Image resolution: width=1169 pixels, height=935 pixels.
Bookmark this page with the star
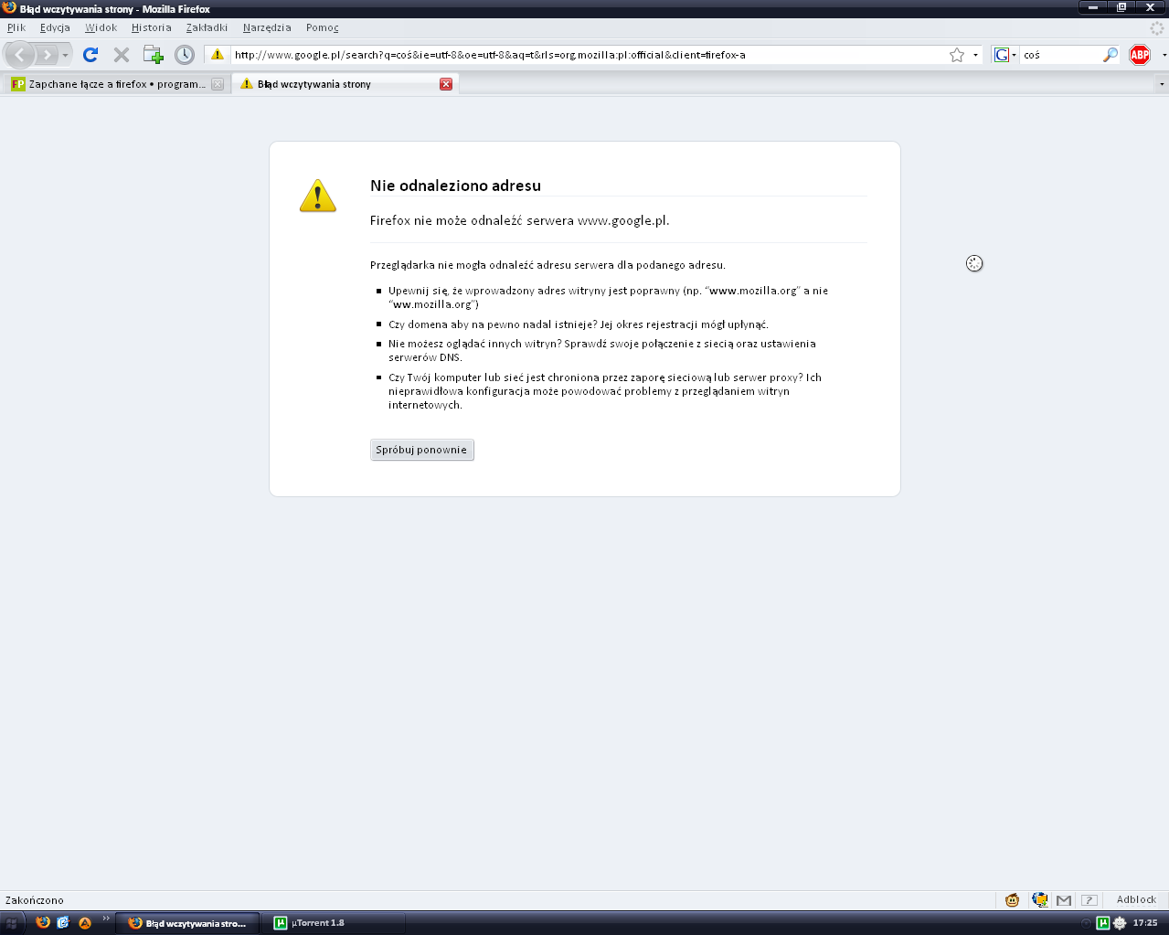click(x=957, y=55)
